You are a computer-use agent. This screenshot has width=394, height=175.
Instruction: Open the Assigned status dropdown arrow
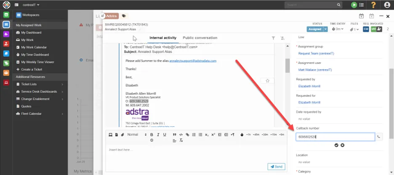click(326, 29)
